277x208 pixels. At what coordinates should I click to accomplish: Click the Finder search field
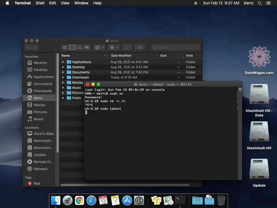point(176,47)
